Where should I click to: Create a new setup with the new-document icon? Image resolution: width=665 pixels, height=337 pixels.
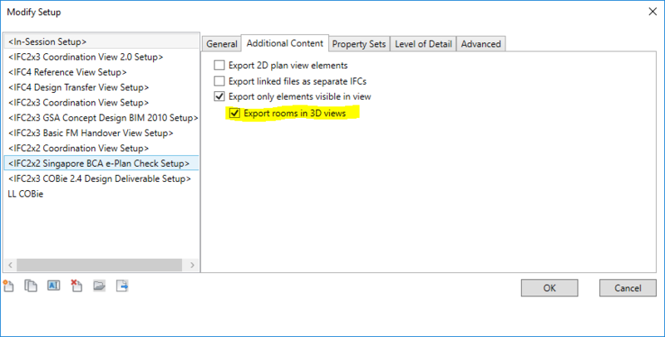[8, 286]
